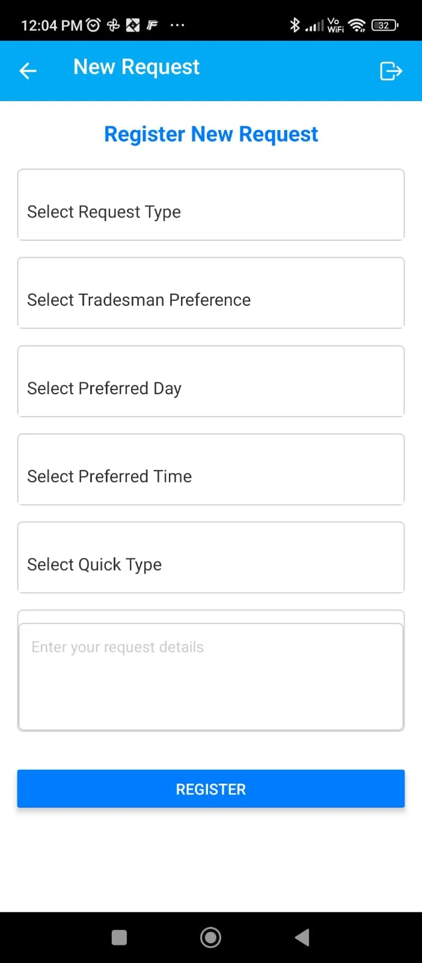Tap the logout icon in header
The image size is (422, 963).
coord(391,71)
